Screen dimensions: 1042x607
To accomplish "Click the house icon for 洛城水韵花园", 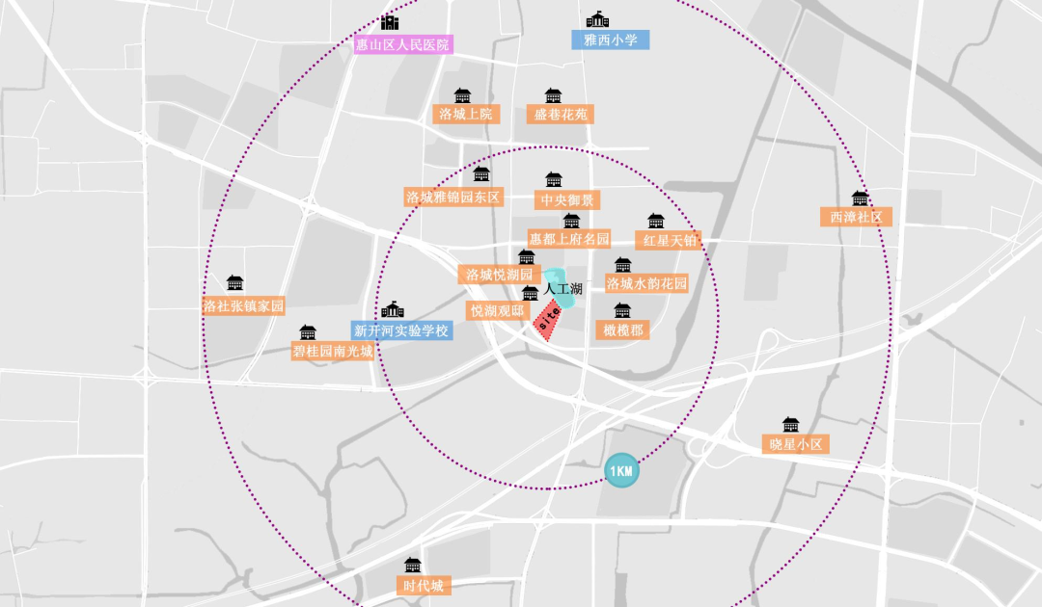I will point(622,265).
